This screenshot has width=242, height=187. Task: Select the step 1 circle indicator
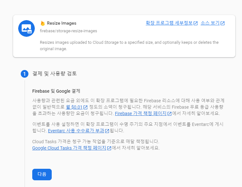click(x=25, y=74)
